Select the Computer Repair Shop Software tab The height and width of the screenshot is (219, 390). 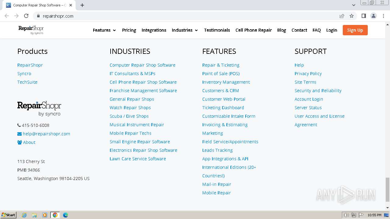pyautogui.click(x=40, y=5)
